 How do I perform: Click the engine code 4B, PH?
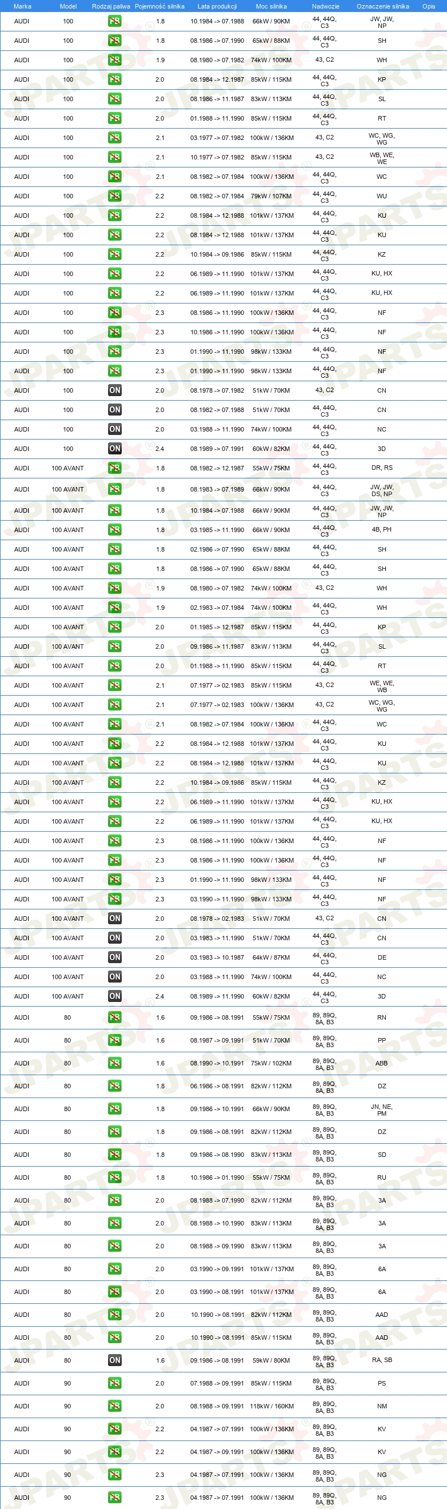[x=382, y=529]
